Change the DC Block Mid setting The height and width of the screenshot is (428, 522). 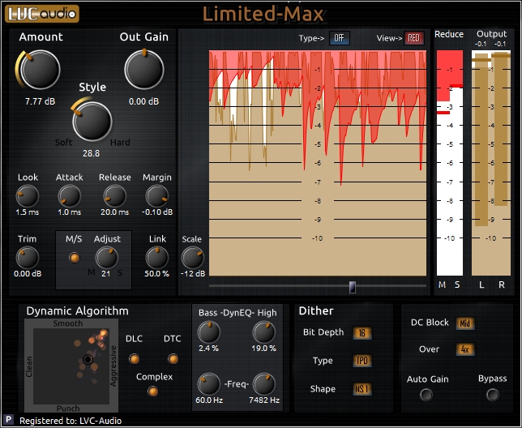click(x=464, y=323)
